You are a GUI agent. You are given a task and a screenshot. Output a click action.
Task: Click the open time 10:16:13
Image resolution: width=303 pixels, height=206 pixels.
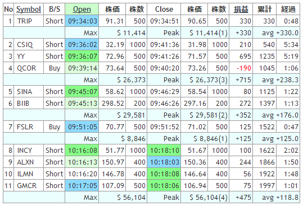click(82, 162)
